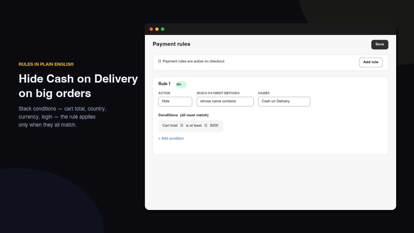414x233 pixels.
Task: Close the window with the red dot
Action: (x=151, y=29)
